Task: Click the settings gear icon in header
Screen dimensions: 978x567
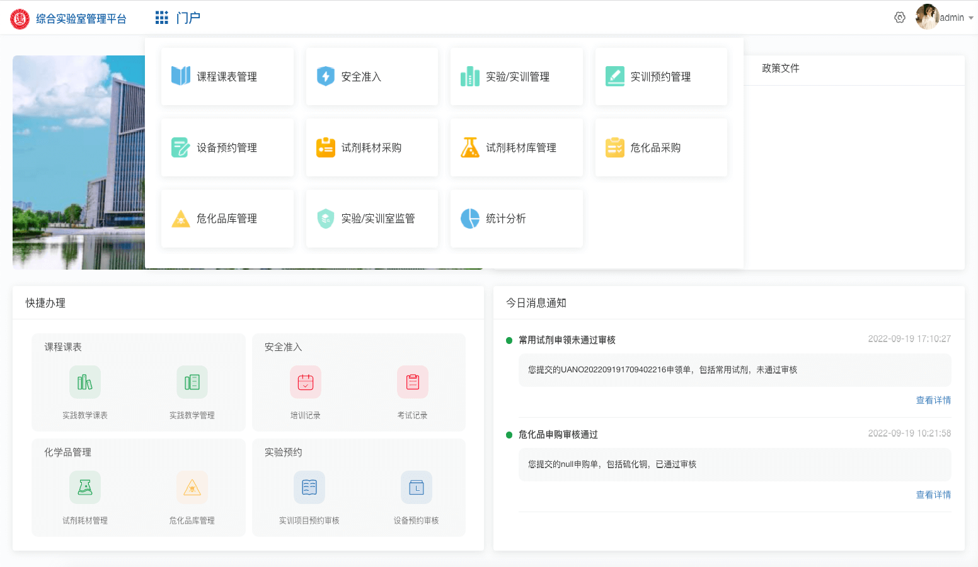Action: (x=900, y=18)
